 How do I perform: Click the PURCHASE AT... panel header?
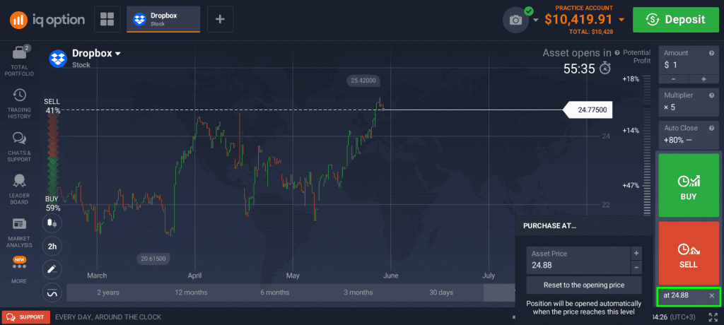tap(584, 226)
